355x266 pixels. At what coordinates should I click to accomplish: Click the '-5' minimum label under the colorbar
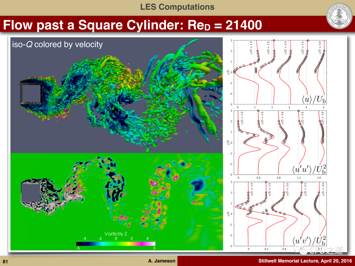click(x=78, y=248)
